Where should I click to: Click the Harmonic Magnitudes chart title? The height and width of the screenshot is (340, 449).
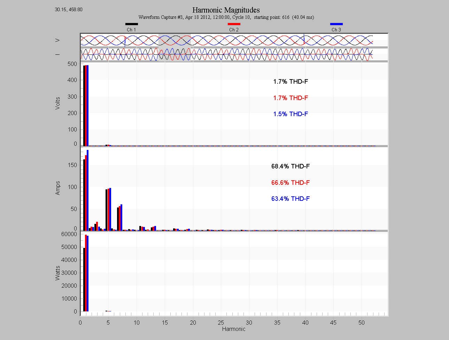[x=226, y=10]
